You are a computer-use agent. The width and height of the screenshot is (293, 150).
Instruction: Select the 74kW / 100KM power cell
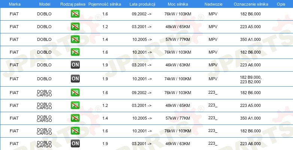(x=178, y=79)
